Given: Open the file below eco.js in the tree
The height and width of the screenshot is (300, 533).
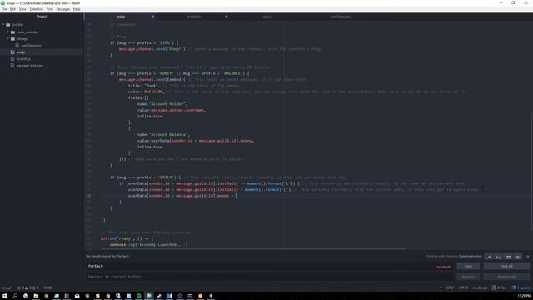Looking at the screenshot, I should click(x=23, y=59).
